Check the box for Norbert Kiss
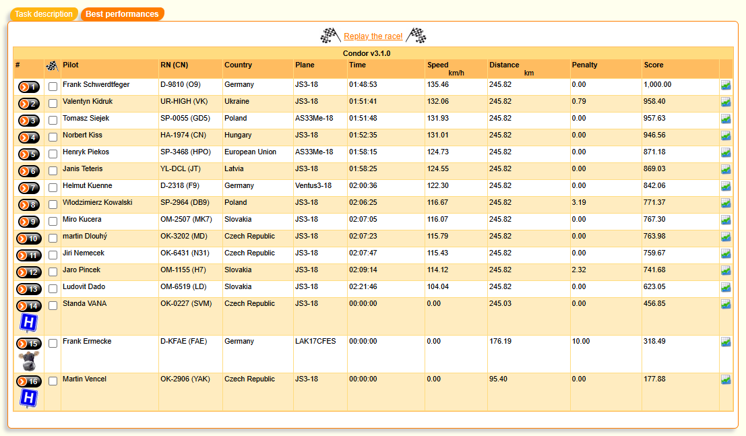Image resolution: width=746 pixels, height=436 pixels. (x=53, y=137)
